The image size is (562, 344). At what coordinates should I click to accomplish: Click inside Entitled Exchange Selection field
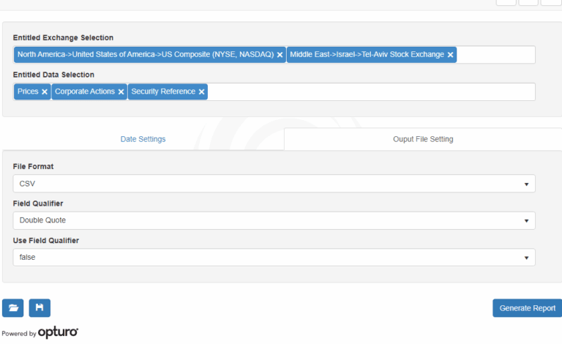coord(495,55)
